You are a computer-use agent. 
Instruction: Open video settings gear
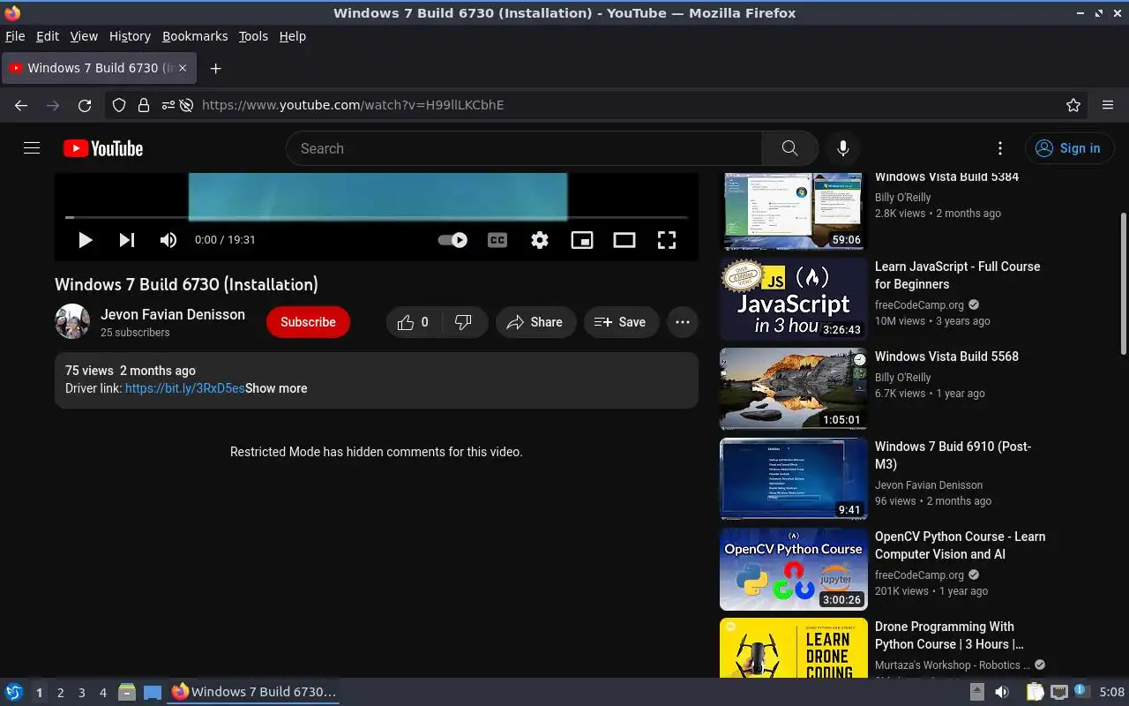point(540,240)
